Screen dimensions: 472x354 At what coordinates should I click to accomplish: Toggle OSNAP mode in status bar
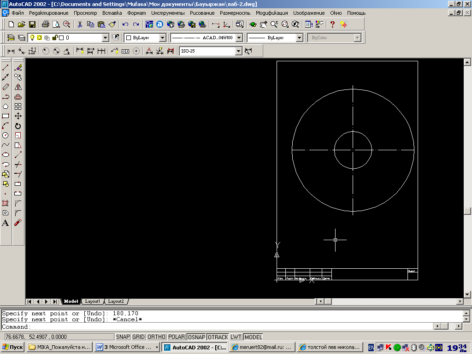pyautogui.click(x=196, y=337)
